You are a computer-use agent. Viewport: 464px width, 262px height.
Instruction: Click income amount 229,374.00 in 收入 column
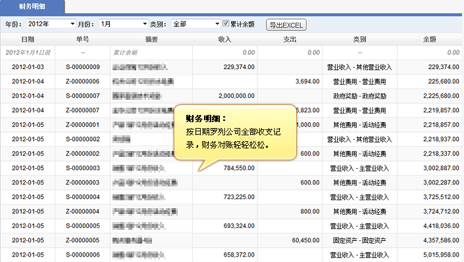coord(239,67)
